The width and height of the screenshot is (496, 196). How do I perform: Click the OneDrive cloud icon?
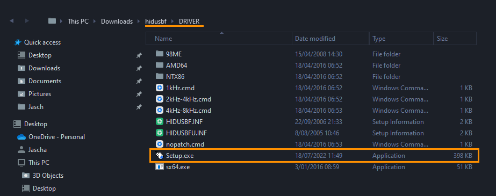[x=21, y=137]
